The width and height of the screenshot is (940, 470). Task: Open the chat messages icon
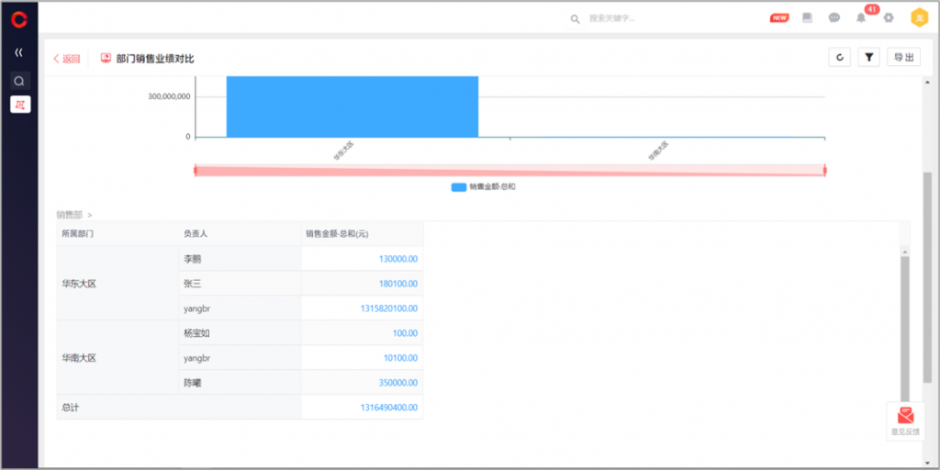[x=834, y=18]
